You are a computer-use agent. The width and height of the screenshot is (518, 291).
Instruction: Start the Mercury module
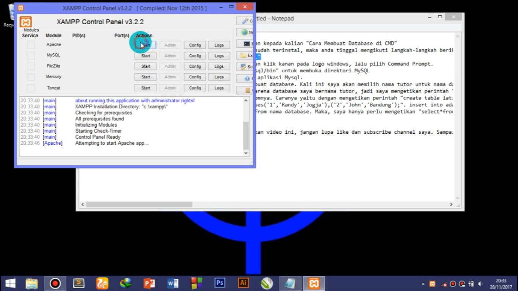point(146,77)
